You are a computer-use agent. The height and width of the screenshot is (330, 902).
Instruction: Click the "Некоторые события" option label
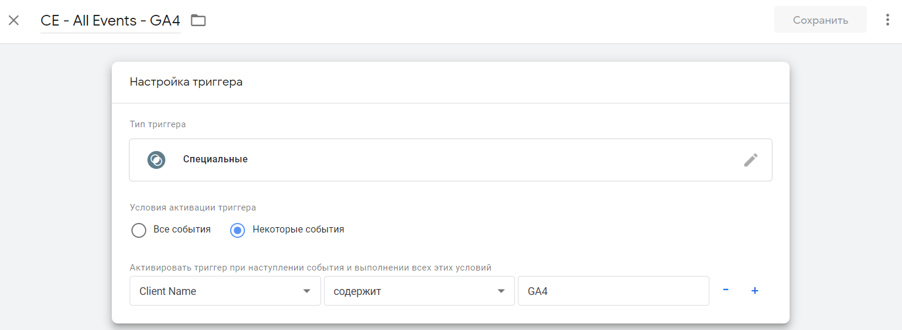pos(298,230)
